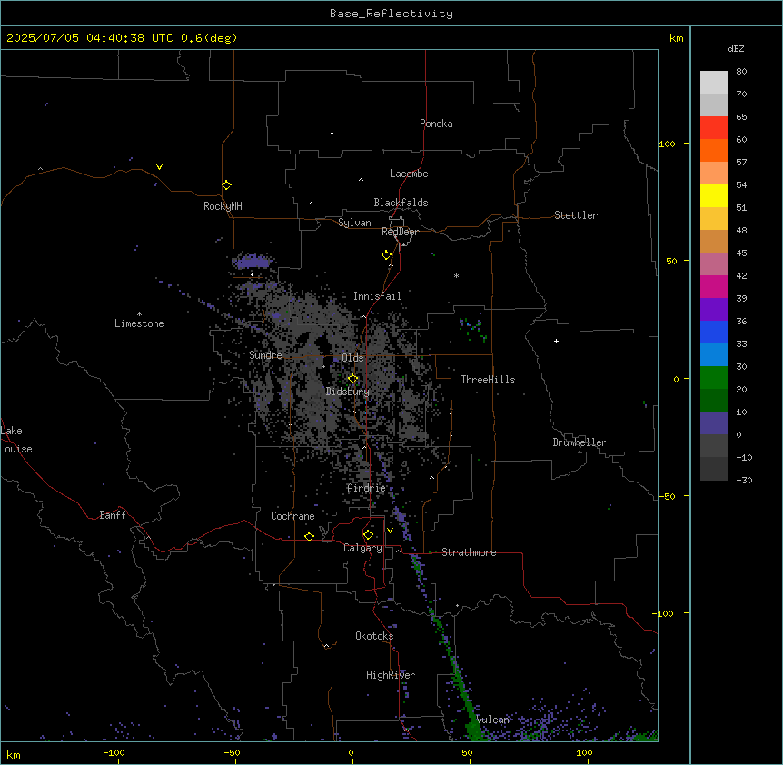The image size is (783, 765).
Task: Select the red swatch between 65 and 60
Action: coord(714,128)
